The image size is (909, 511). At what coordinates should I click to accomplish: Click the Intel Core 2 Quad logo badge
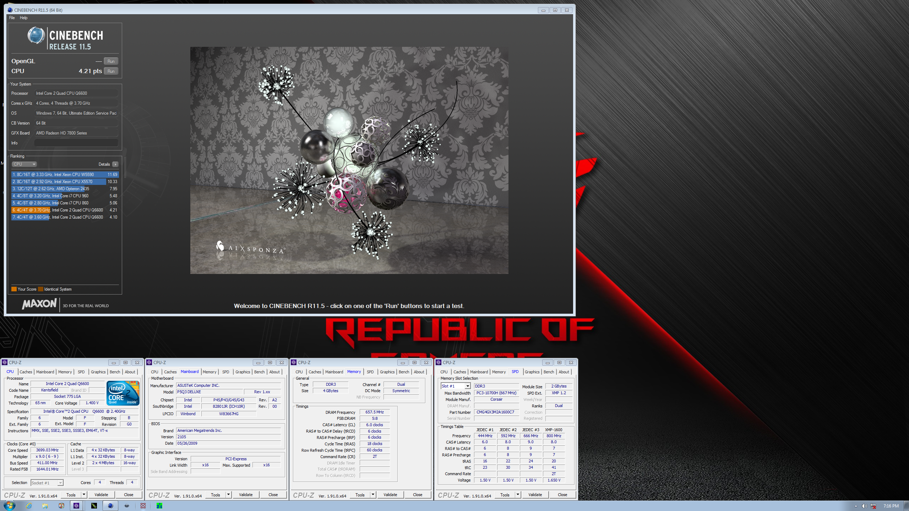point(123,393)
